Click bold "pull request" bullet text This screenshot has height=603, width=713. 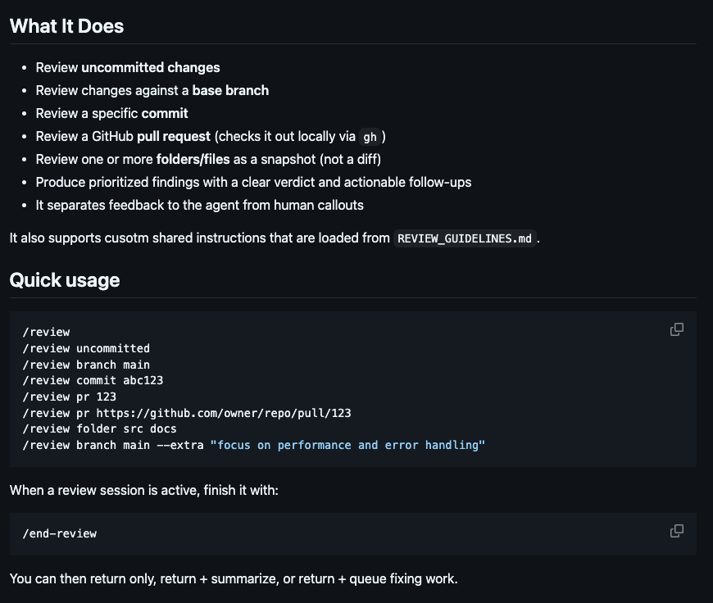(174, 136)
